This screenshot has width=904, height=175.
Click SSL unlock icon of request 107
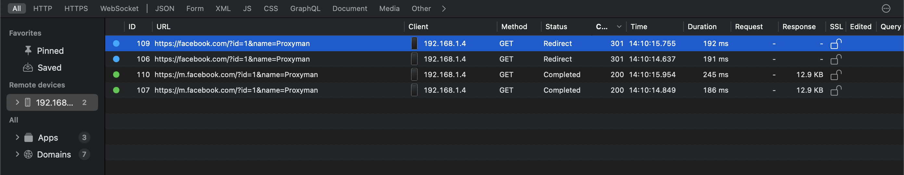(836, 90)
